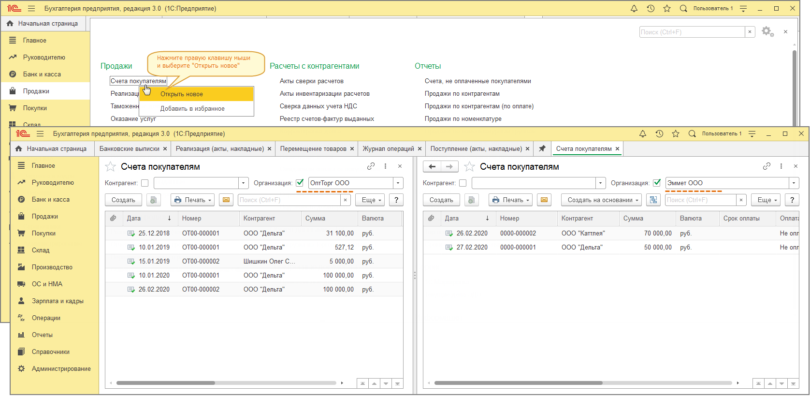Clear the search field in the right form

tap(741, 200)
